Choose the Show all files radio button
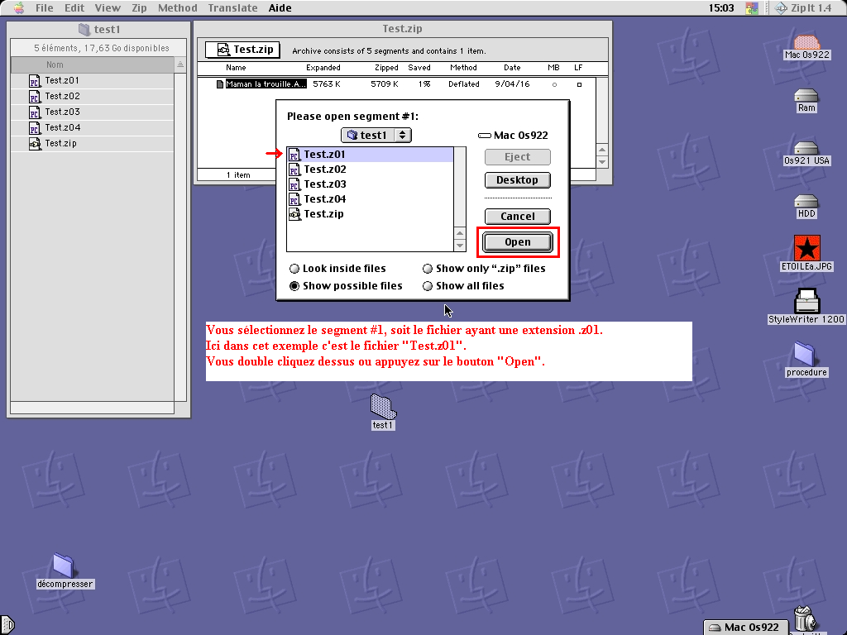847x635 pixels. click(428, 286)
